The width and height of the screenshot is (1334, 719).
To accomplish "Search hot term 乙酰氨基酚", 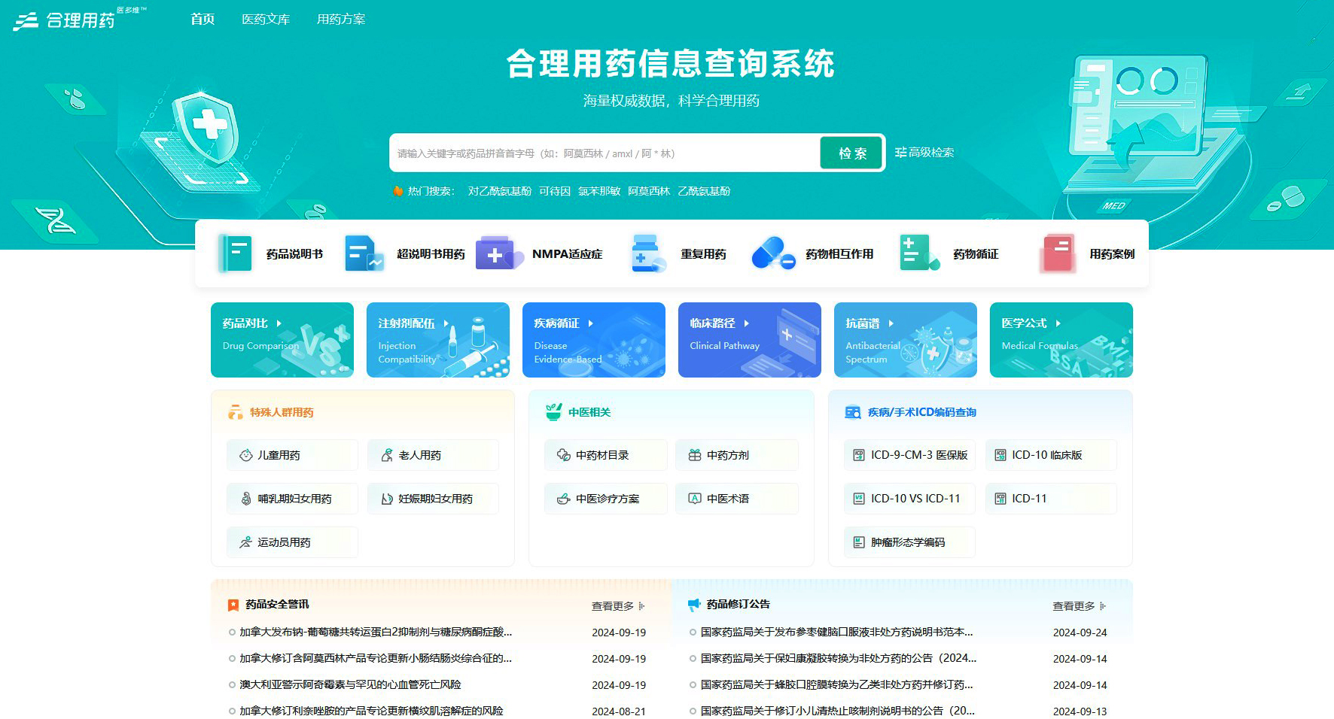I will pyautogui.click(x=704, y=191).
